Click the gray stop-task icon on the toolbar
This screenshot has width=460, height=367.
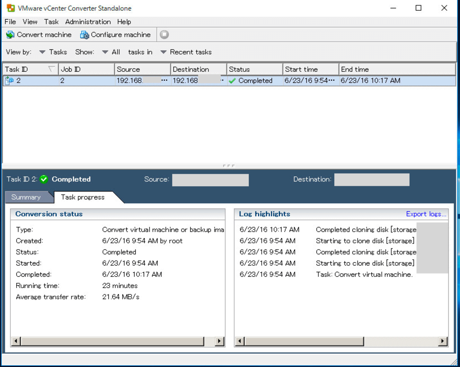click(164, 34)
